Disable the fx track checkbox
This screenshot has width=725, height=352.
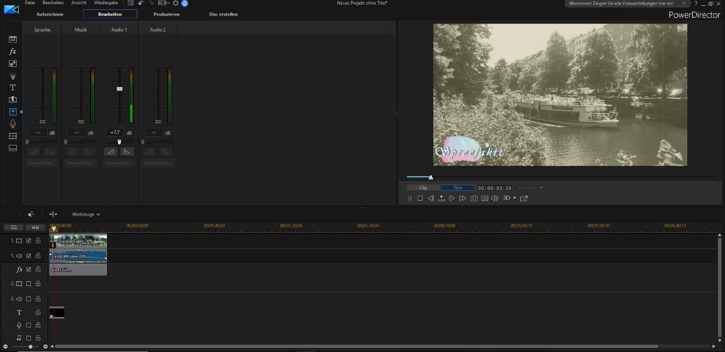click(28, 269)
